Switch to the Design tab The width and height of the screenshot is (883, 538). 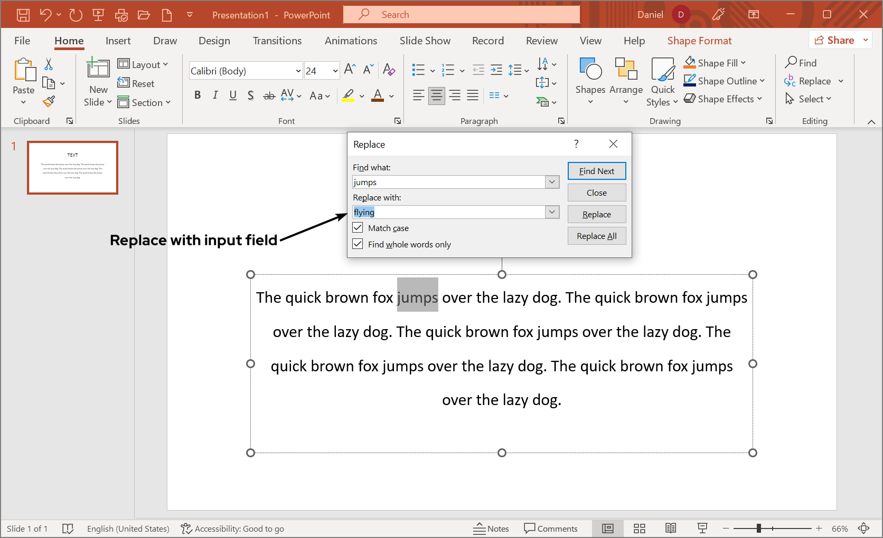coord(214,41)
